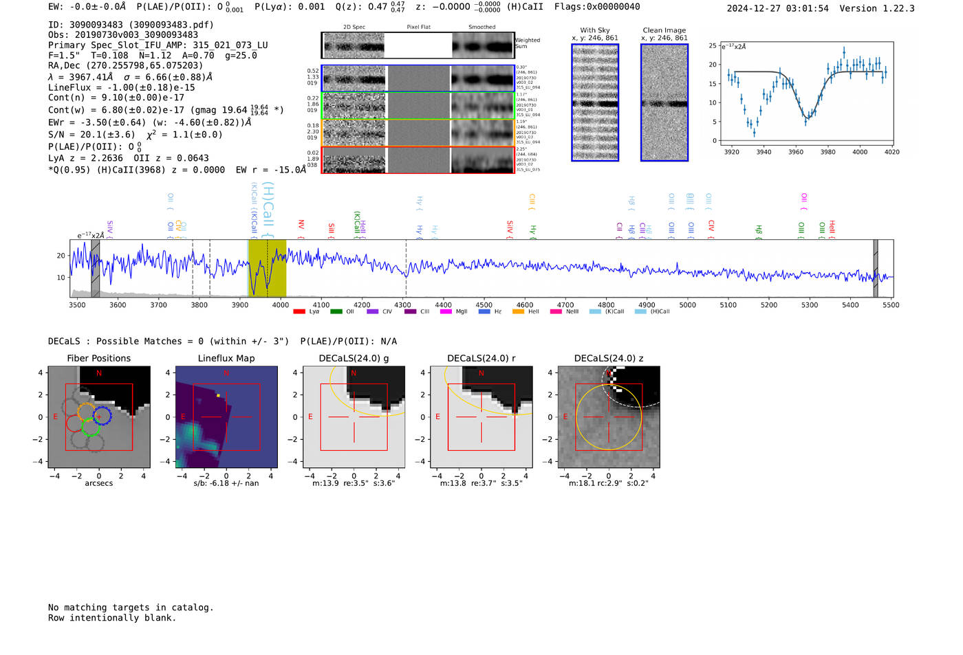Viewport: 963px width, 655px height.
Task: Click the red Lyα legend swatch
Action: click(x=299, y=312)
